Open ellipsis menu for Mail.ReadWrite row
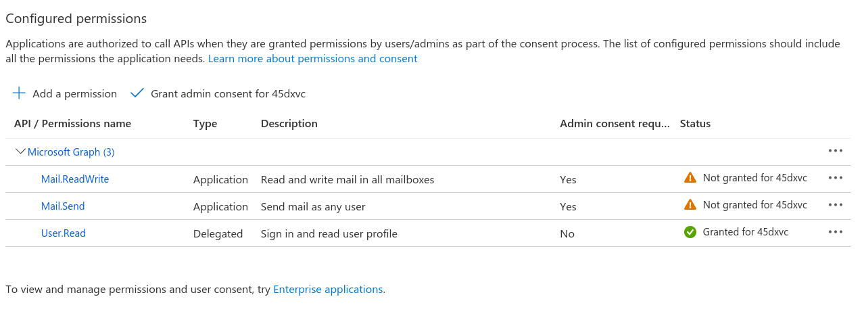 (x=836, y=178)
